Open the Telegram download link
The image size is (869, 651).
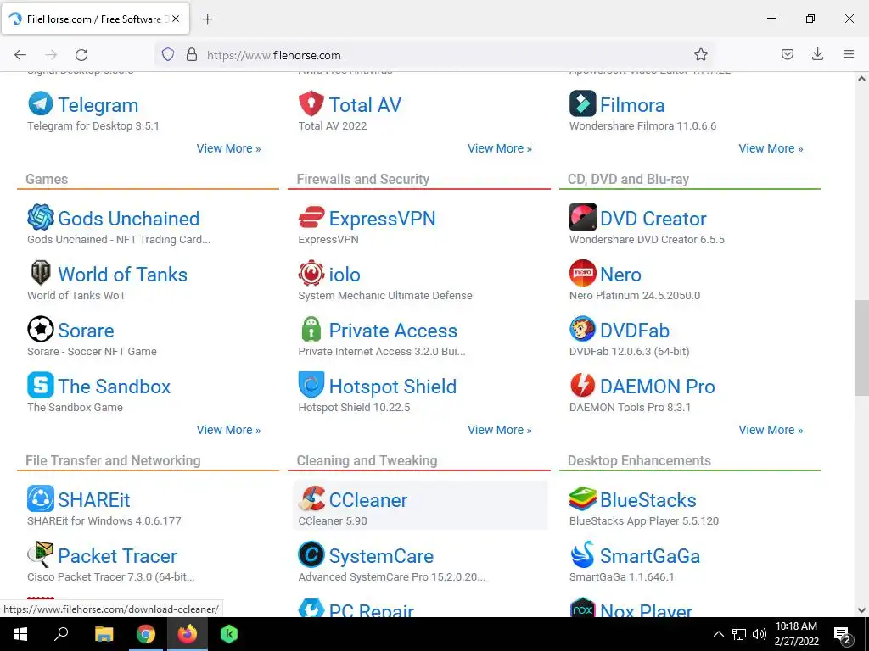98,105
